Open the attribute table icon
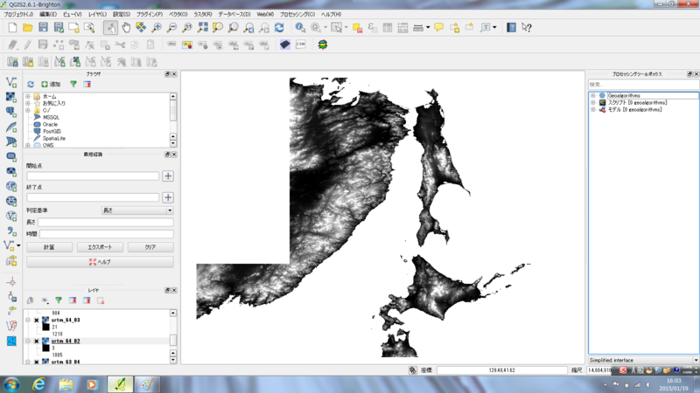 coord(388,28)
